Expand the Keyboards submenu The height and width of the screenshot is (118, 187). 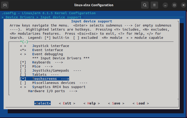tap(47, 62)
